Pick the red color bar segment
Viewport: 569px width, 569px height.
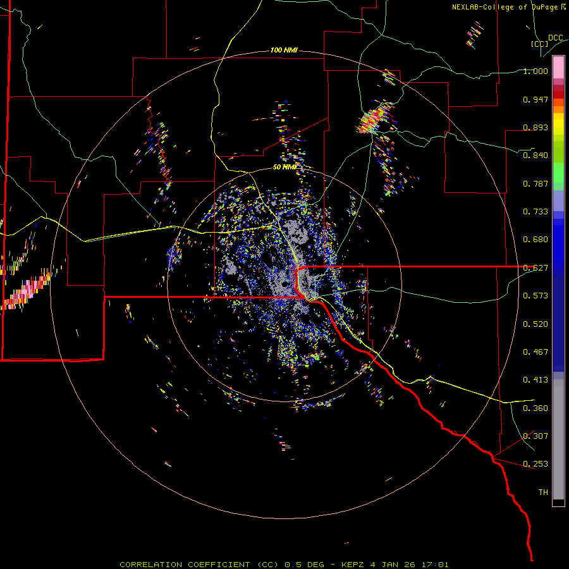(x=558, y=95)
